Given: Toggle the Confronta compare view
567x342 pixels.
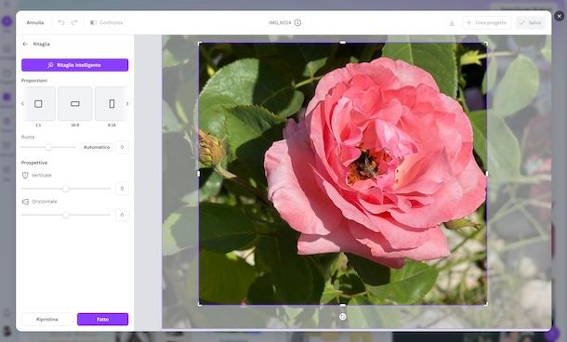Looking at the screenshot, I should click(x=107, y=22).
